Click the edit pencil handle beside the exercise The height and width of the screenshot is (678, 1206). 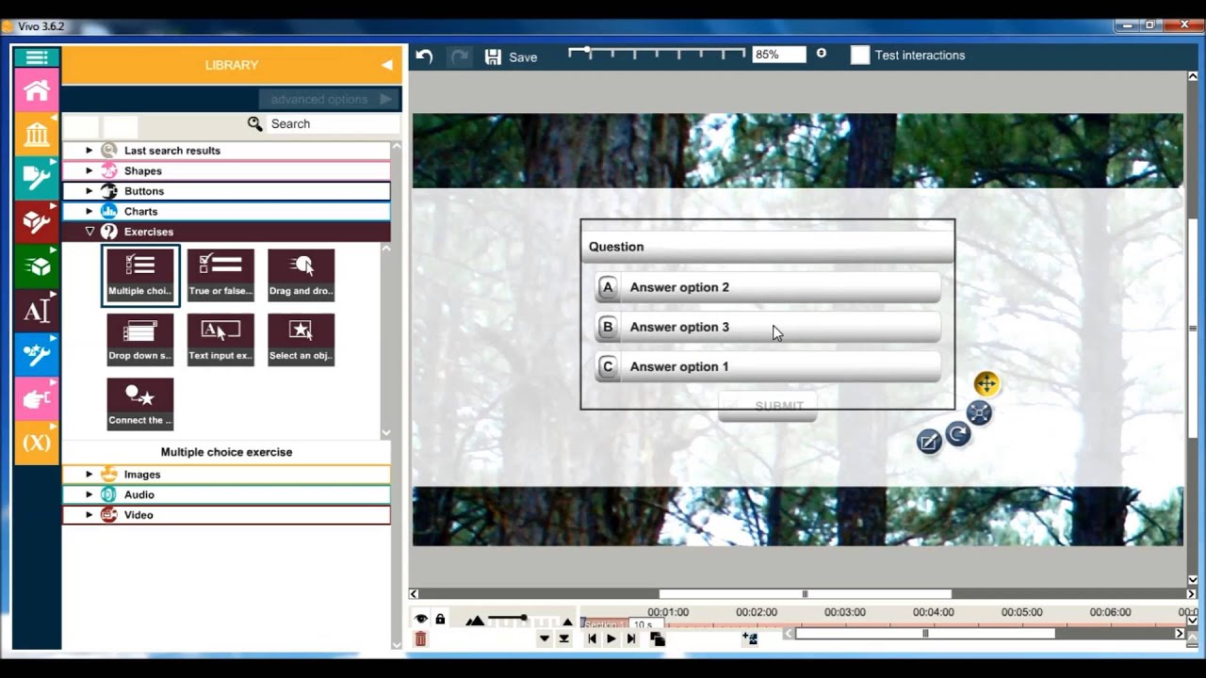(929, 442)
